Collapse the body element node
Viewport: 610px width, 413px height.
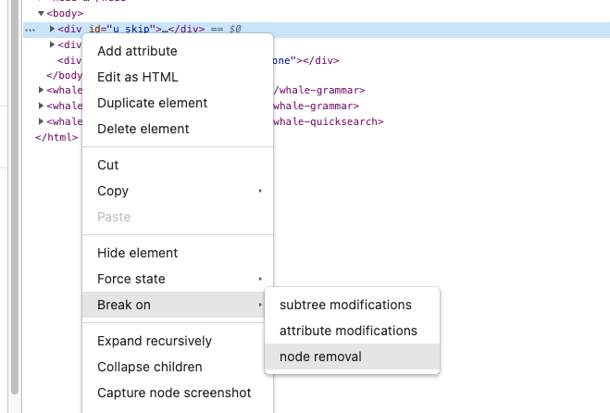(42, 15)
